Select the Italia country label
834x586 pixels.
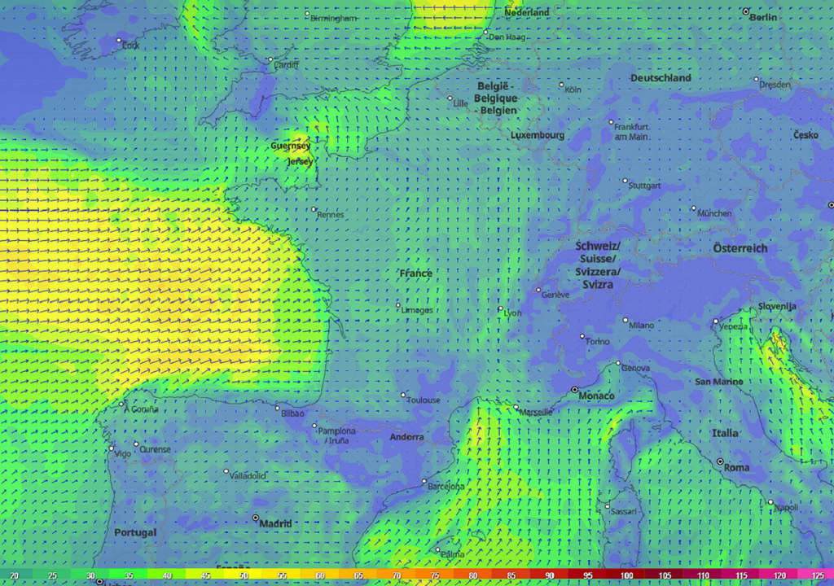725,434
